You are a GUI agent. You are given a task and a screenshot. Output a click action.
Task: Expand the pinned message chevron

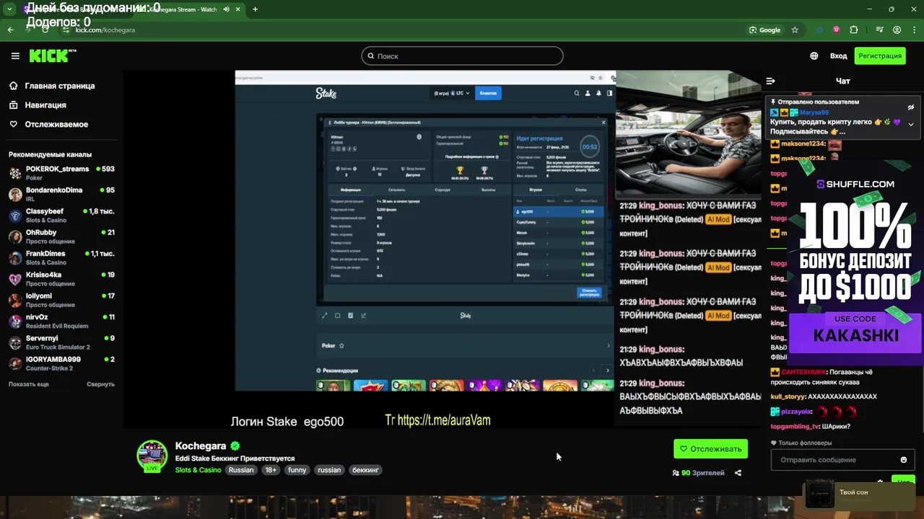coord(910,124)
